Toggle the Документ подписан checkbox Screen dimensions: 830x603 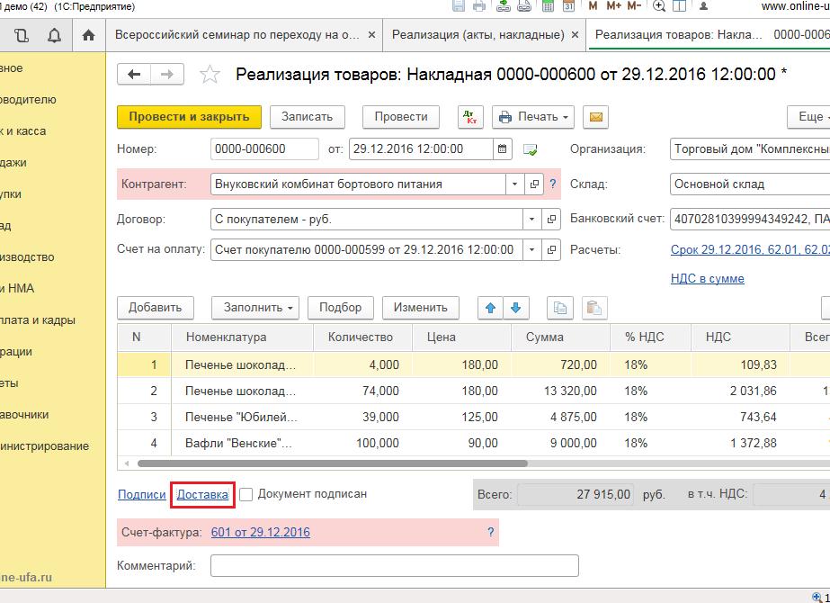245,494
